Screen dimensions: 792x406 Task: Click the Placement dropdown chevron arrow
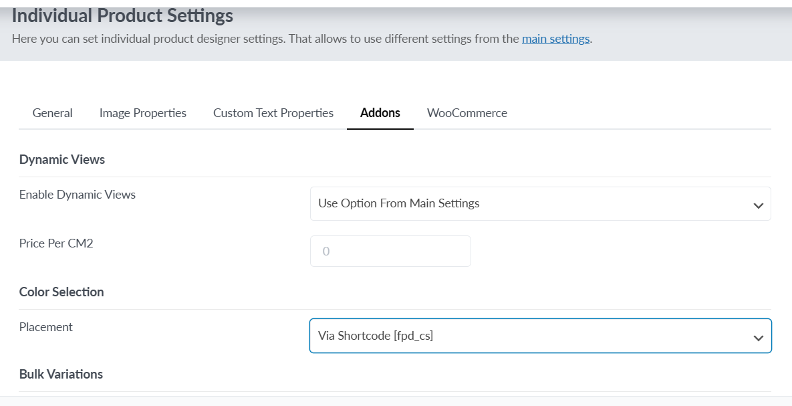(758, 338)
